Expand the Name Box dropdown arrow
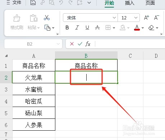This screenshot has width=165, height=140. click(58, 44)
